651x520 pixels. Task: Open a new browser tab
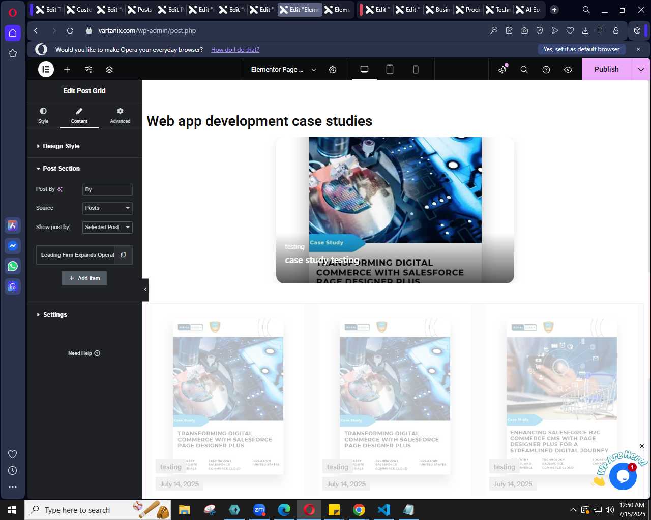click(554, 10)
